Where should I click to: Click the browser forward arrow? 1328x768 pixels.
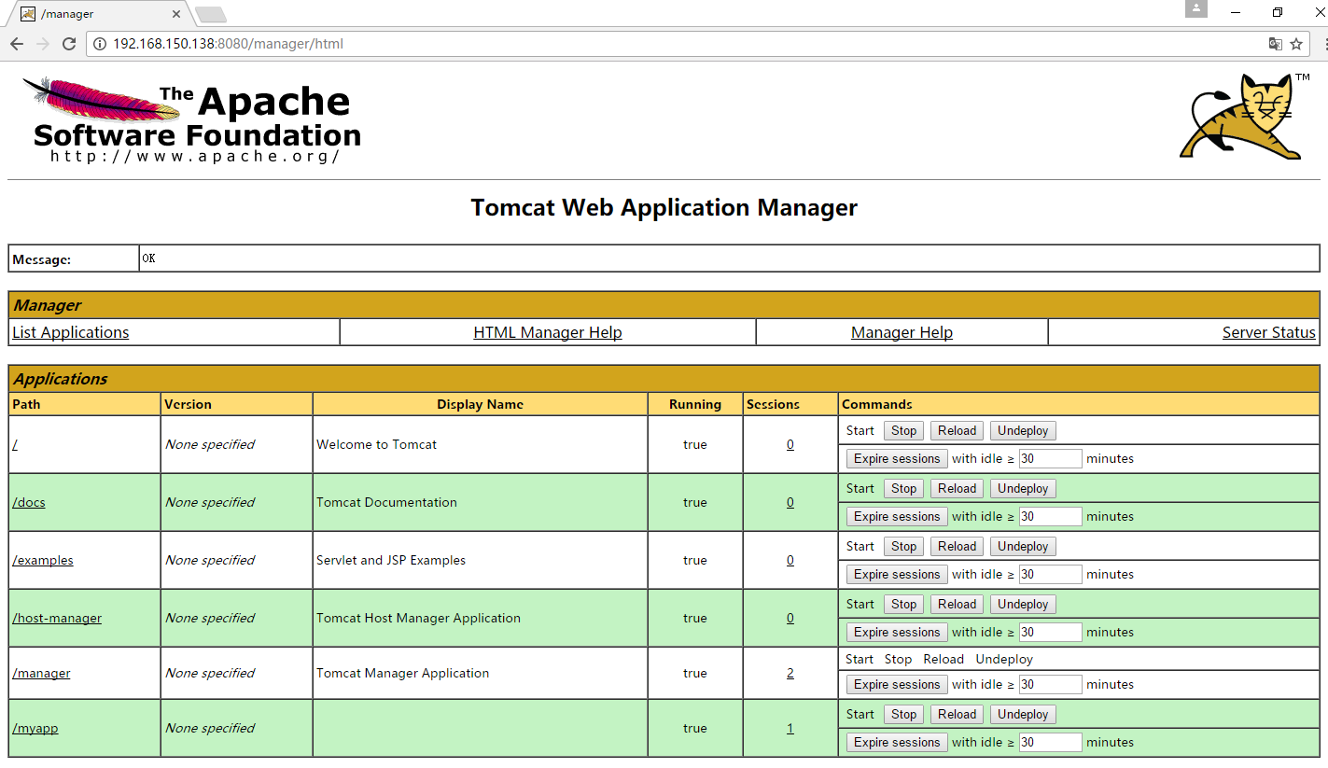click(x=43, y=44)
